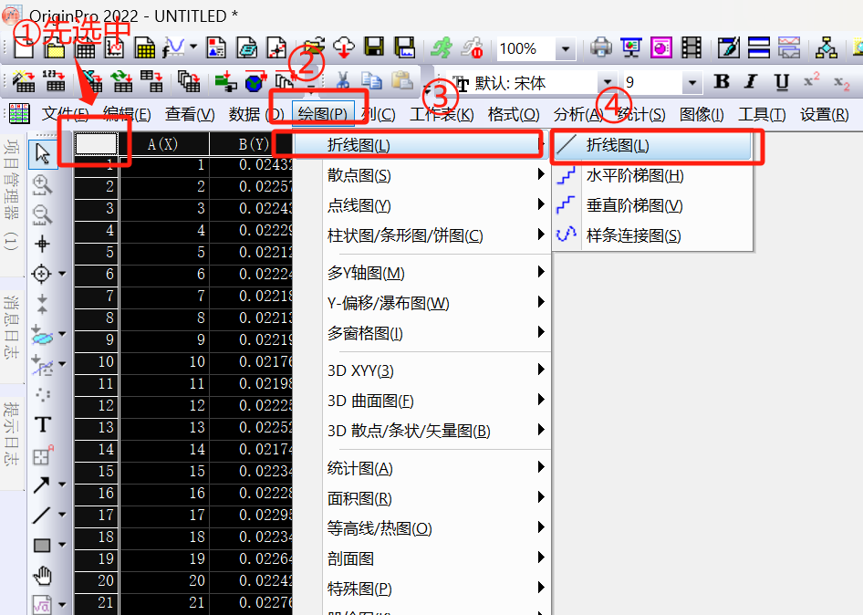Select the Line drawing tool
Image resolution: width=863 pixels, height=615 pixels.
[x=42, y=515]
